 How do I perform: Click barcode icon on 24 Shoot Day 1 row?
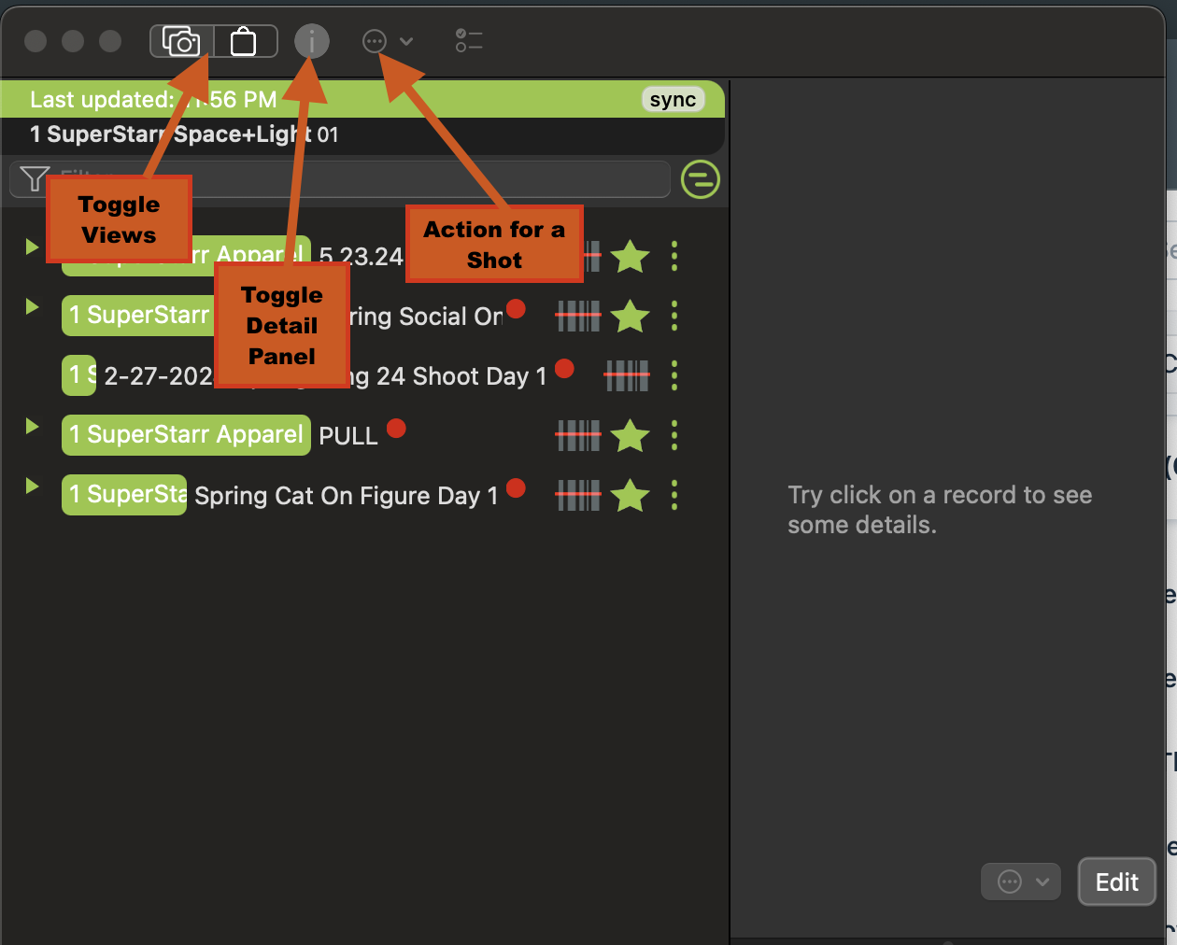tap(627, 376)
